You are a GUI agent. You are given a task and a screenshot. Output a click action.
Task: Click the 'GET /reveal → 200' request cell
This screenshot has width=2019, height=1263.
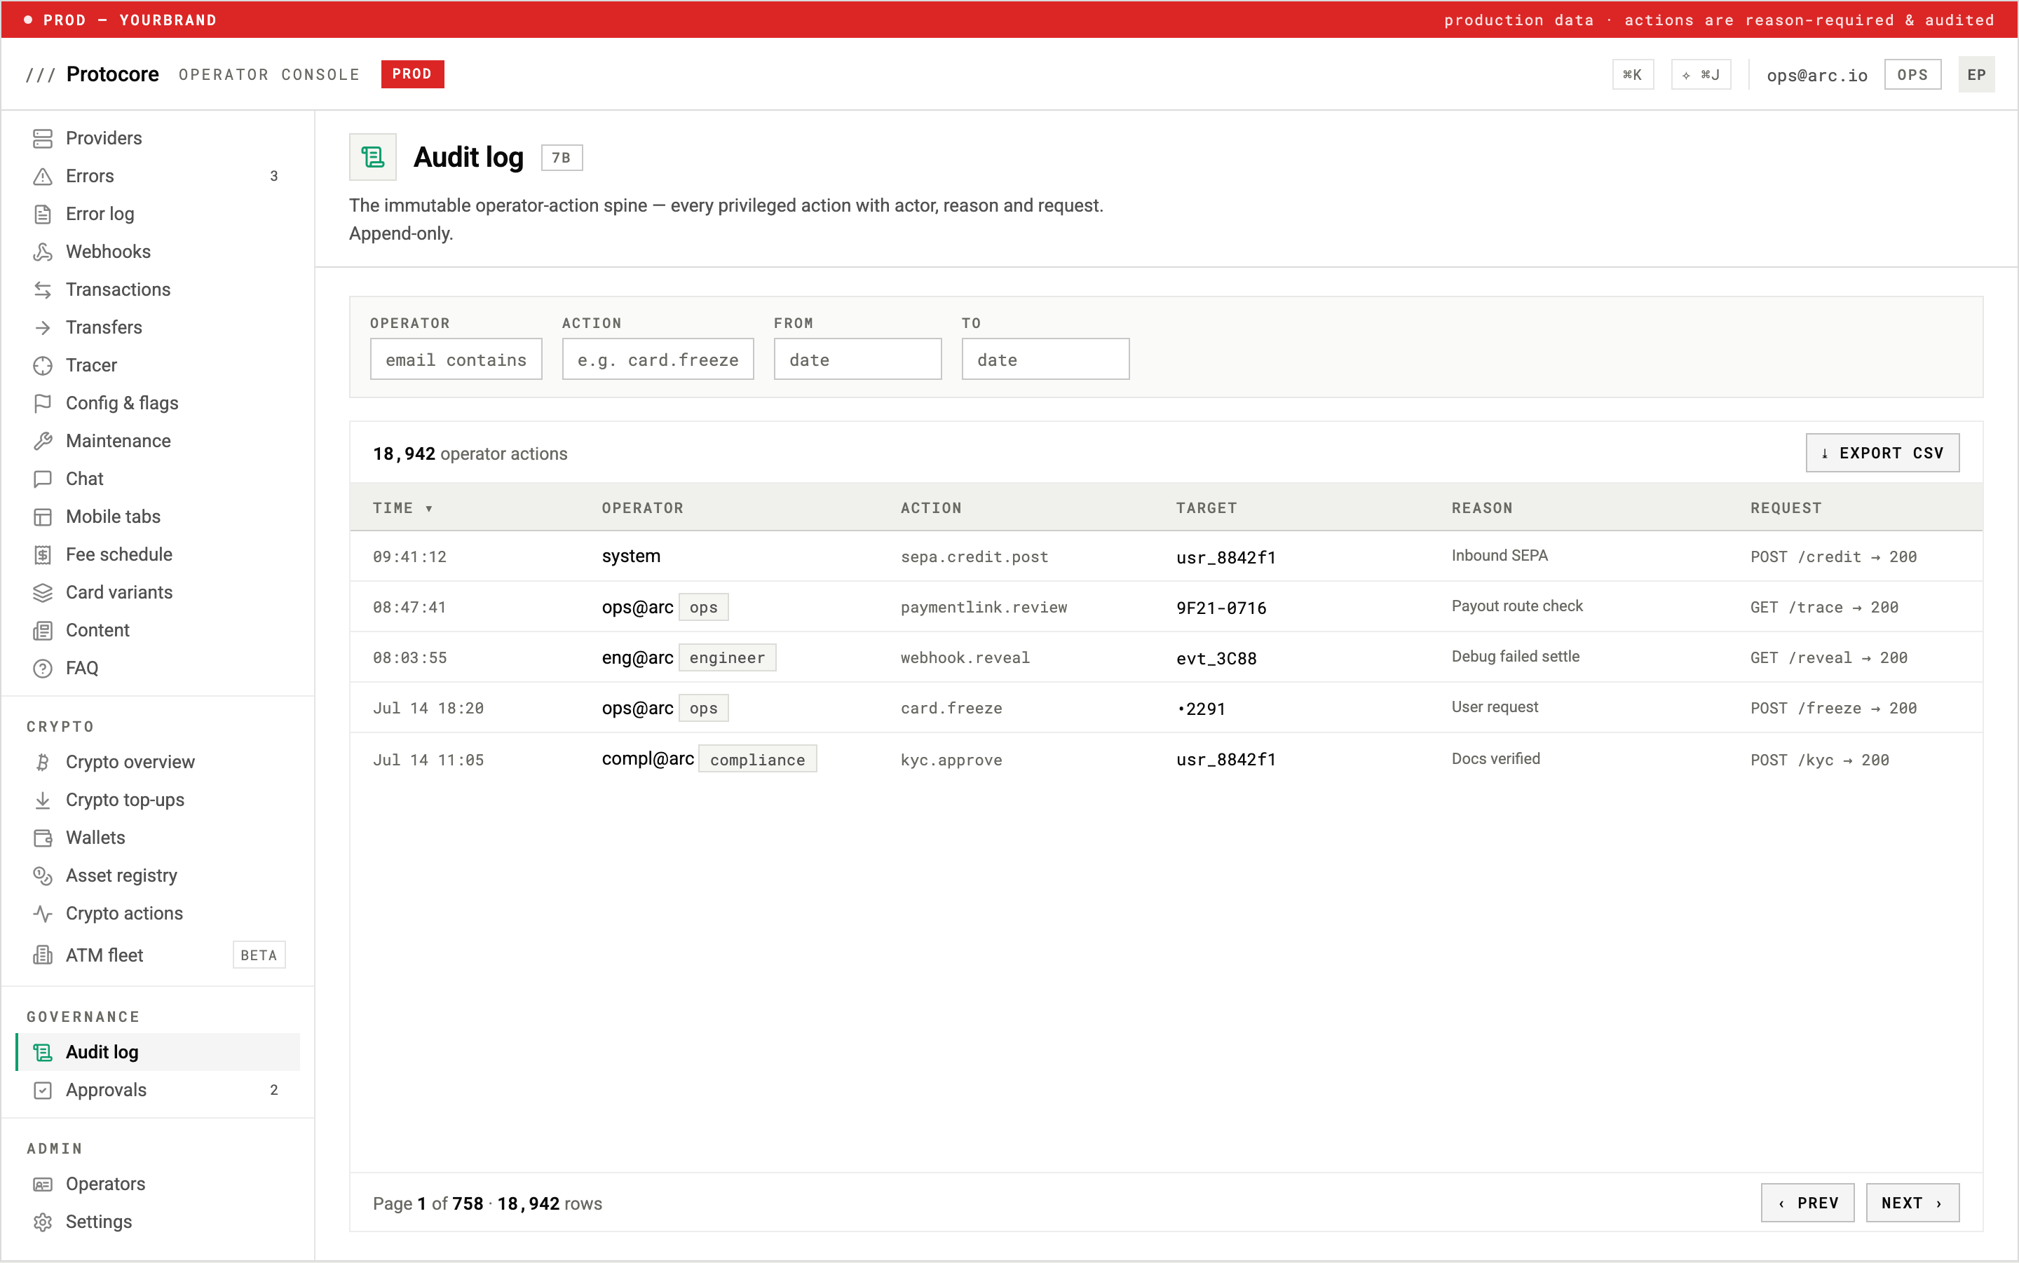click(1828, 658)
